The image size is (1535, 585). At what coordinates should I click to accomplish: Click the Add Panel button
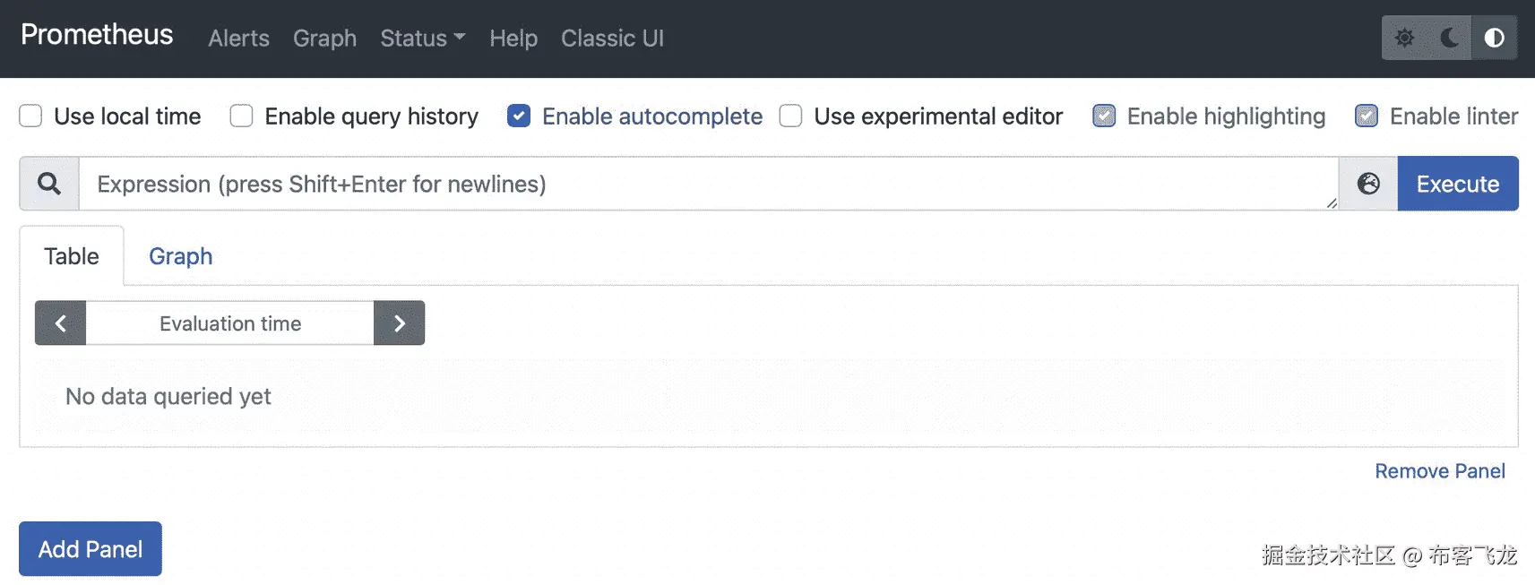(x=91, y=549)
